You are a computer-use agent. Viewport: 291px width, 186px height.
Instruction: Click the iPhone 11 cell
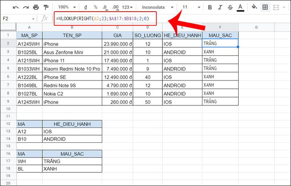click(72, 60)
